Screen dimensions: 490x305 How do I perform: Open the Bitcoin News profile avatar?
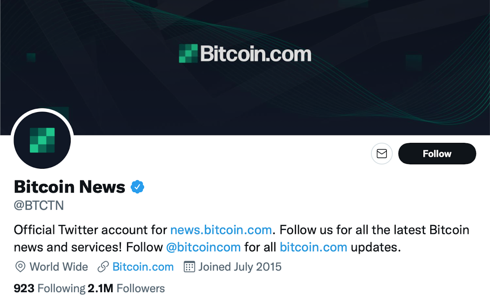(42, 140)
